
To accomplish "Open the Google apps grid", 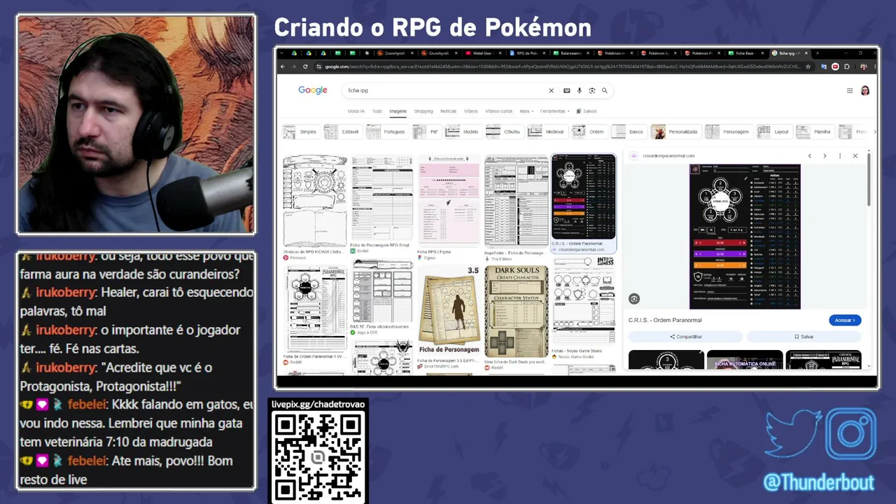I will coord(850,90).
